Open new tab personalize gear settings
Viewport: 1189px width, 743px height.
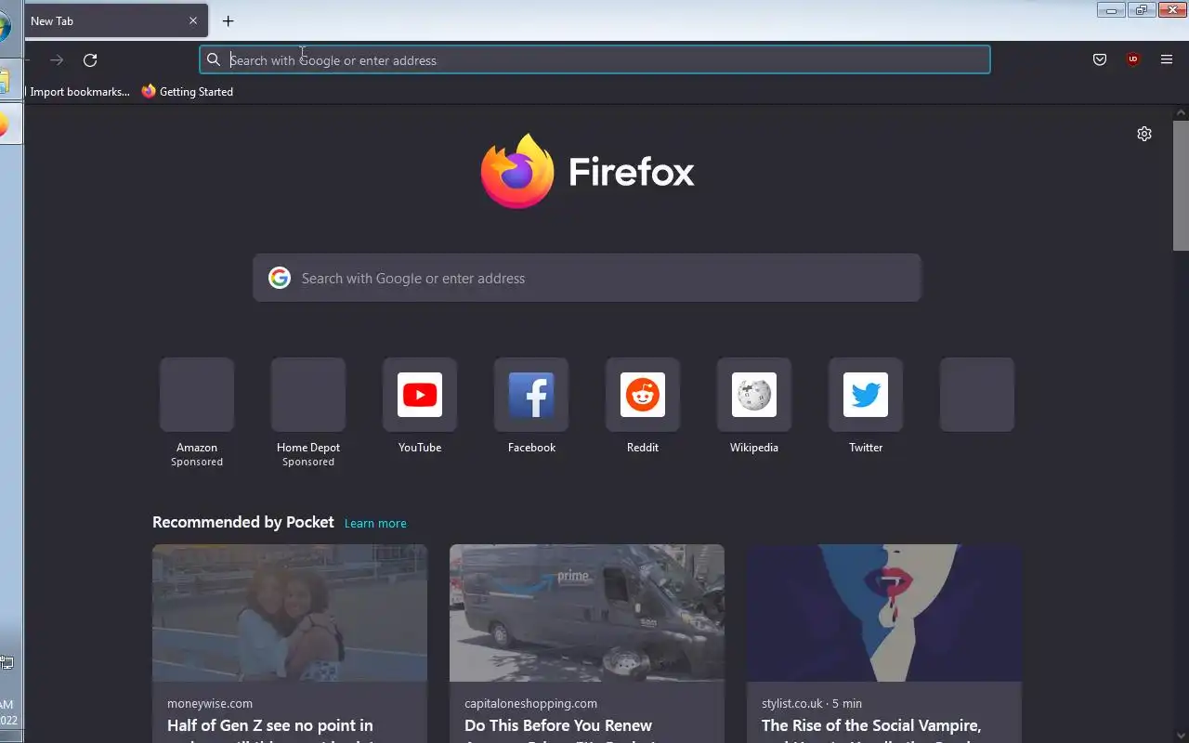tap(1144, 134)
